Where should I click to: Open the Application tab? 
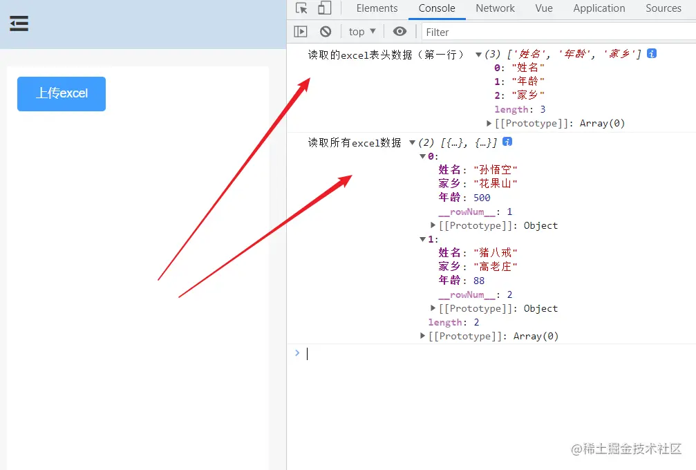click(599, 8)
